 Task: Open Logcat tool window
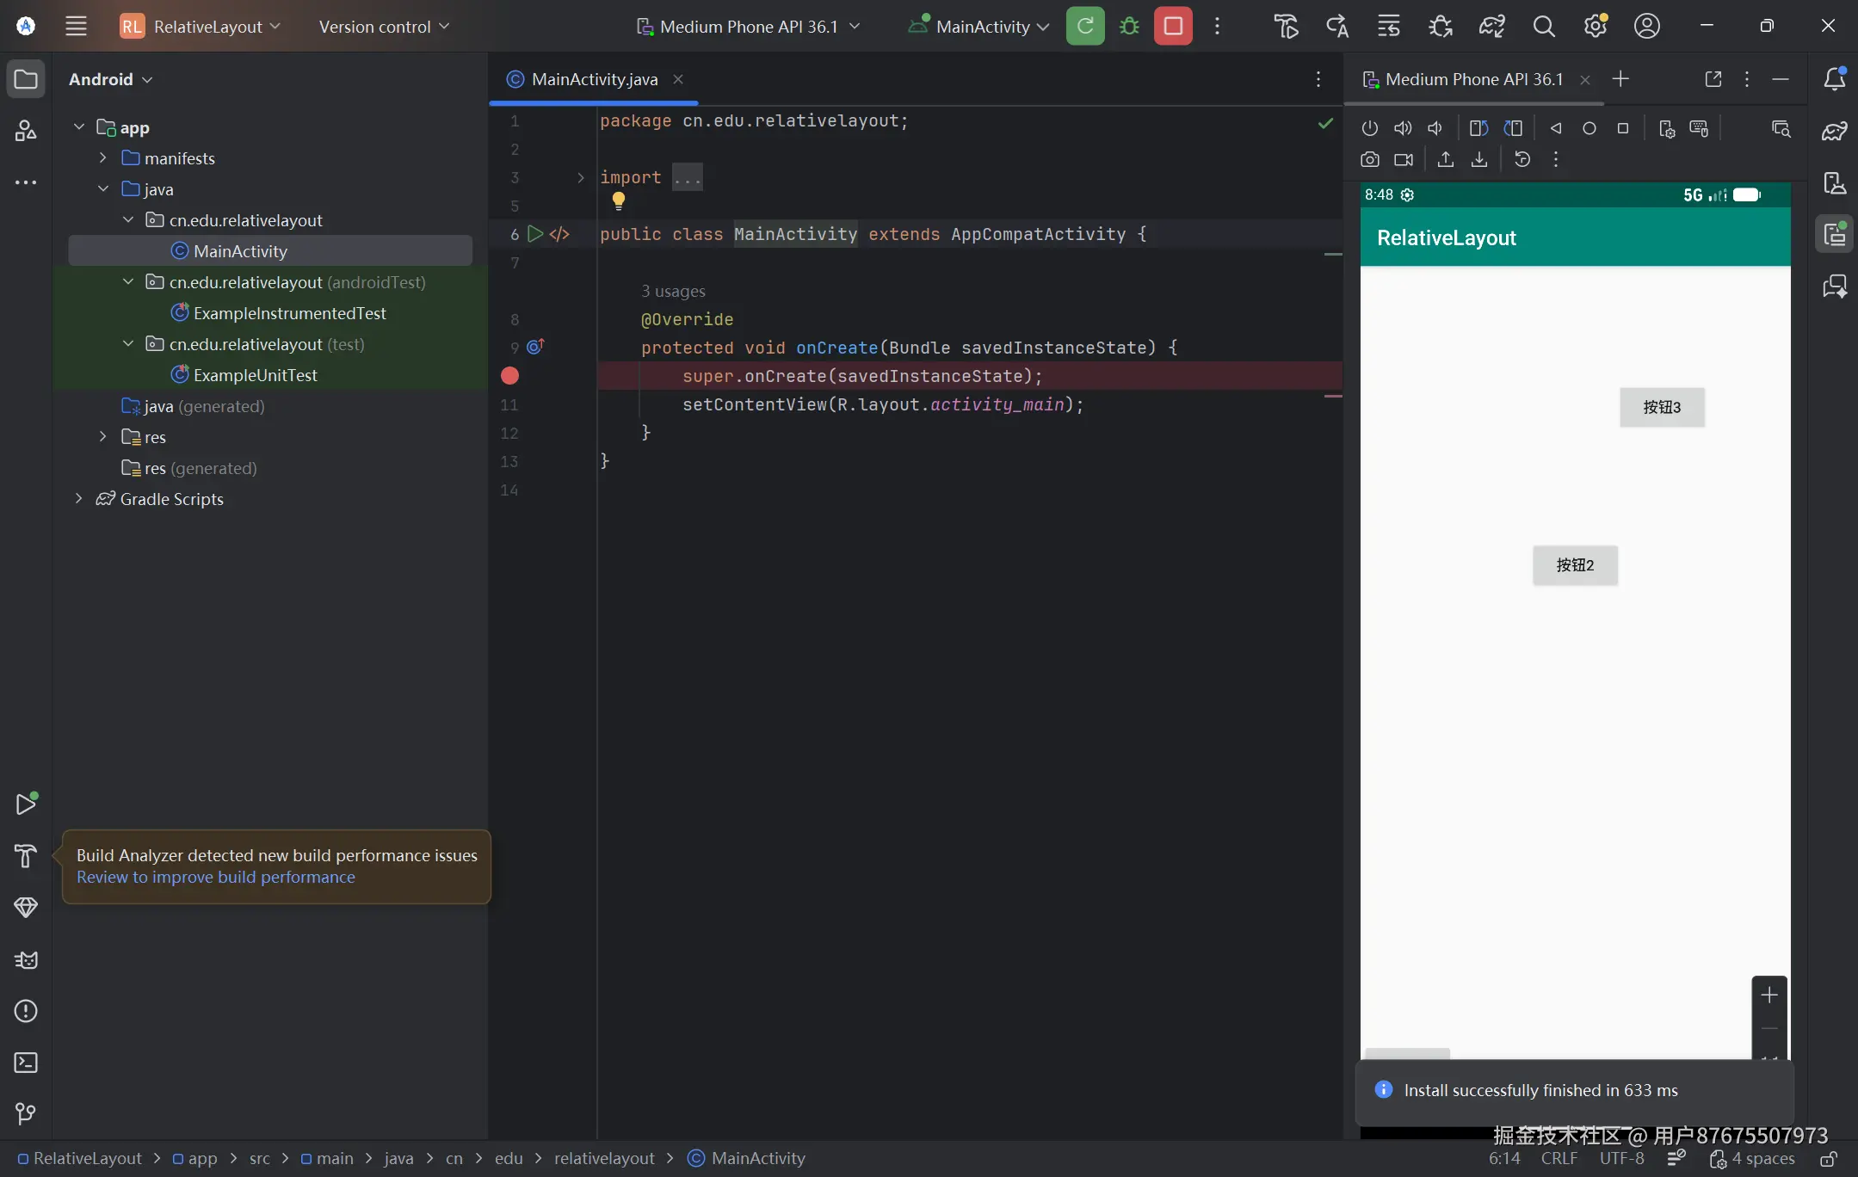pos(26,959)
